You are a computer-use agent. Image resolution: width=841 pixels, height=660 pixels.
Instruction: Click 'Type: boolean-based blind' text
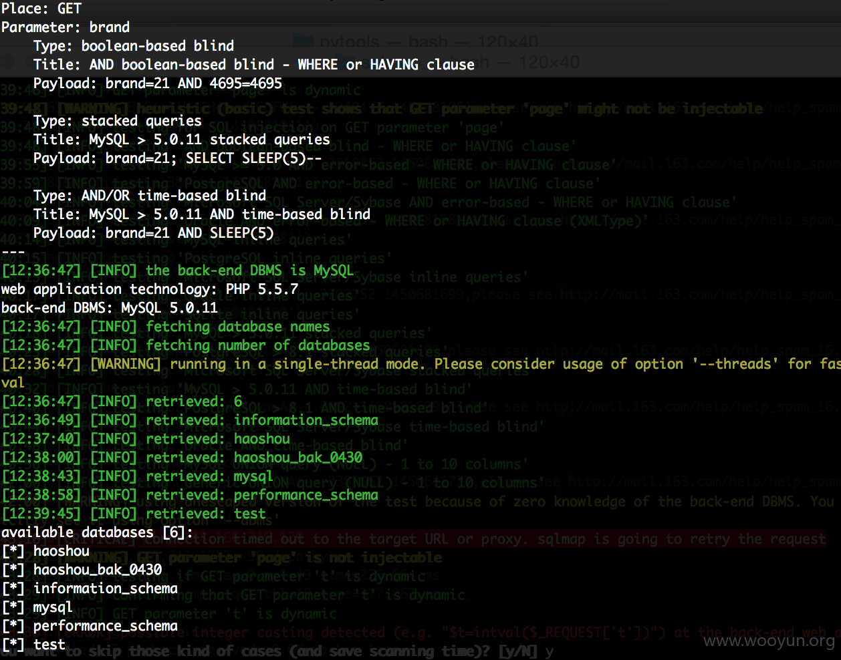134,46
